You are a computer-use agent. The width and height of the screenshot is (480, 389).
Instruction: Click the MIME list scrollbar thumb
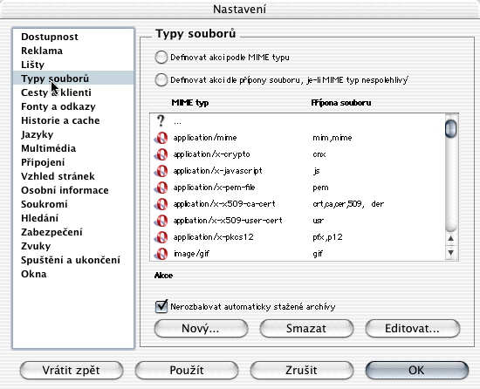(451, 129)
